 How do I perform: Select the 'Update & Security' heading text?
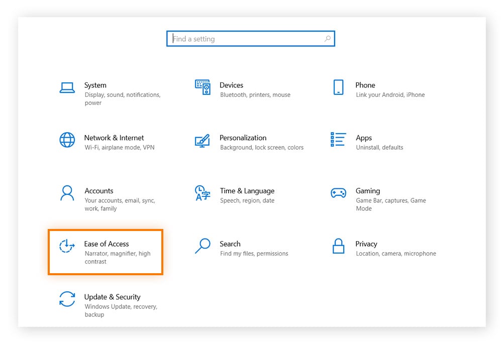pos(112,297)
